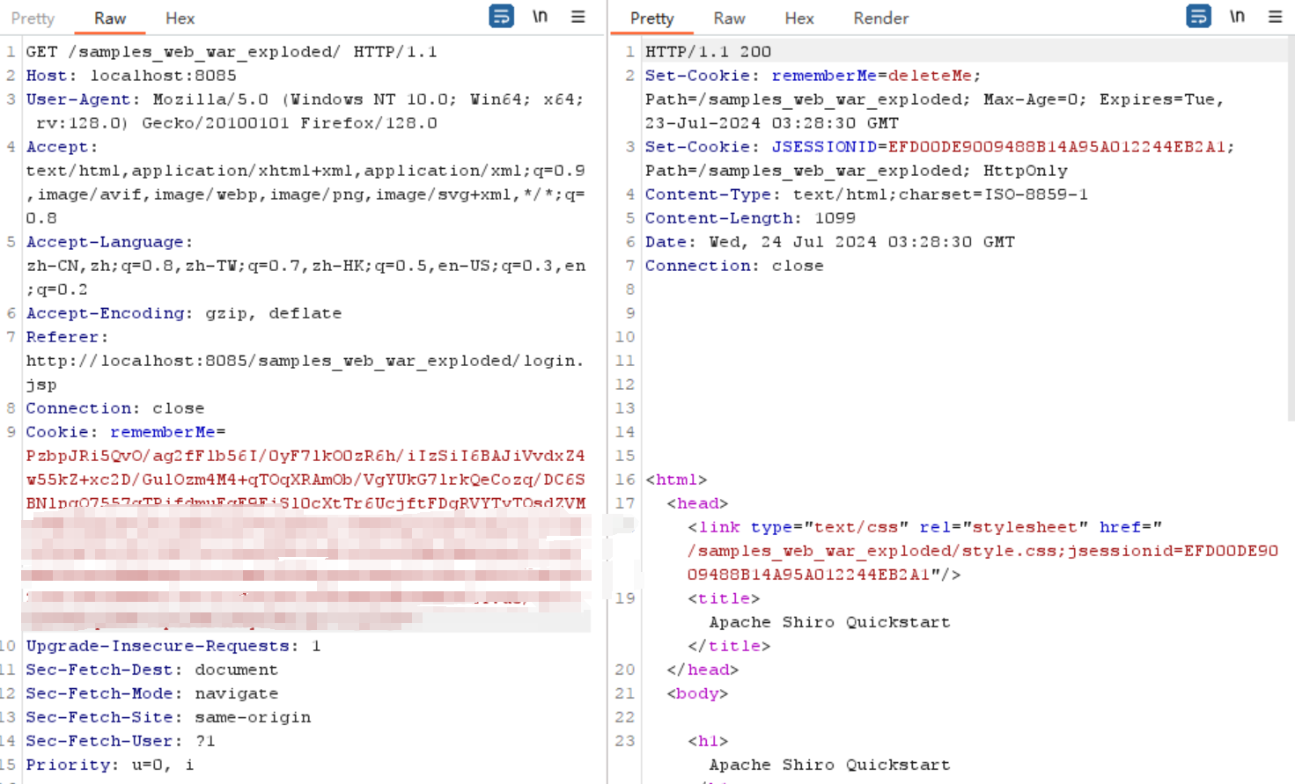Click the rememberMe cookie name in request
This screenshot has width=1295, height=784.
click(x=162, y=432)
